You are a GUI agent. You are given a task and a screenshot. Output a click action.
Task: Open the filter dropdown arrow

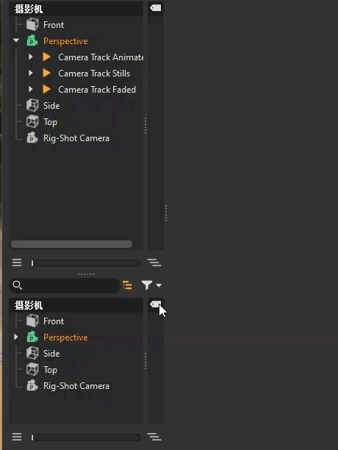(159, 285)
